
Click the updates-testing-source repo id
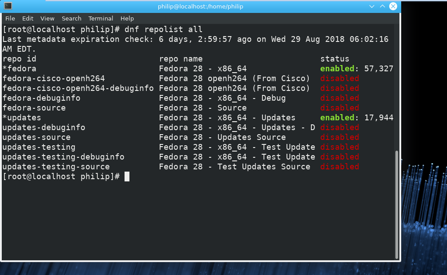point(56,167)
